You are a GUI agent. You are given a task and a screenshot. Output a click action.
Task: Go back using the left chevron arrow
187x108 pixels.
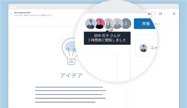(11, 14)
